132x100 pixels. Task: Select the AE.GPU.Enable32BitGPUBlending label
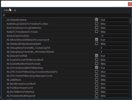click(25, 68)
